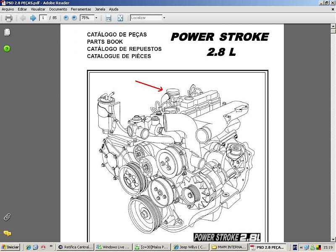Zoom in with the plus button

(x=74, y=18)
